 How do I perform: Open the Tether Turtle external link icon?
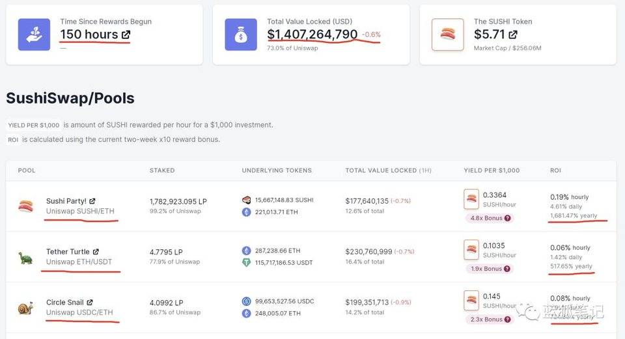click(96, 252)
